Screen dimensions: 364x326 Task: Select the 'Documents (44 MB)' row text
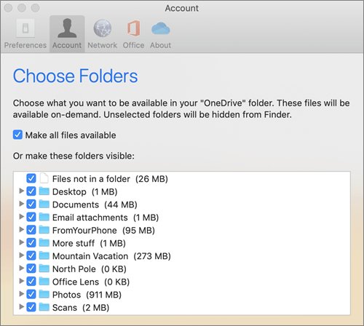click(x=95, y=204)
